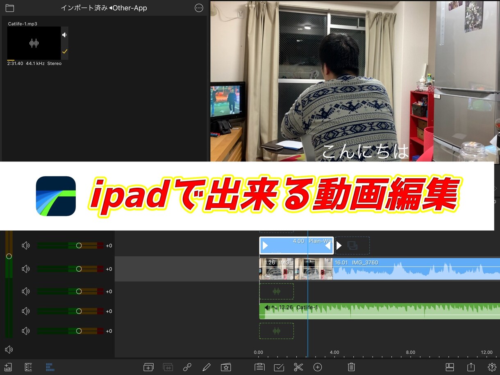This screenshot has width=500, height=375.
Task: Split the clip with the scissors icon
Action: [298, 367]
